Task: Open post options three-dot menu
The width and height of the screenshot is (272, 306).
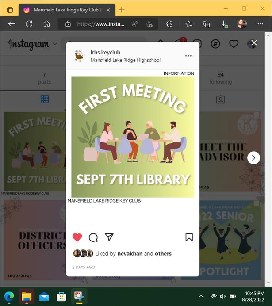Action: point(188,56)
